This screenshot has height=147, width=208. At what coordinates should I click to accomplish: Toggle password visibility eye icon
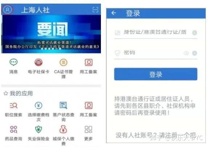pyautogui.click(x=186, y=53)
